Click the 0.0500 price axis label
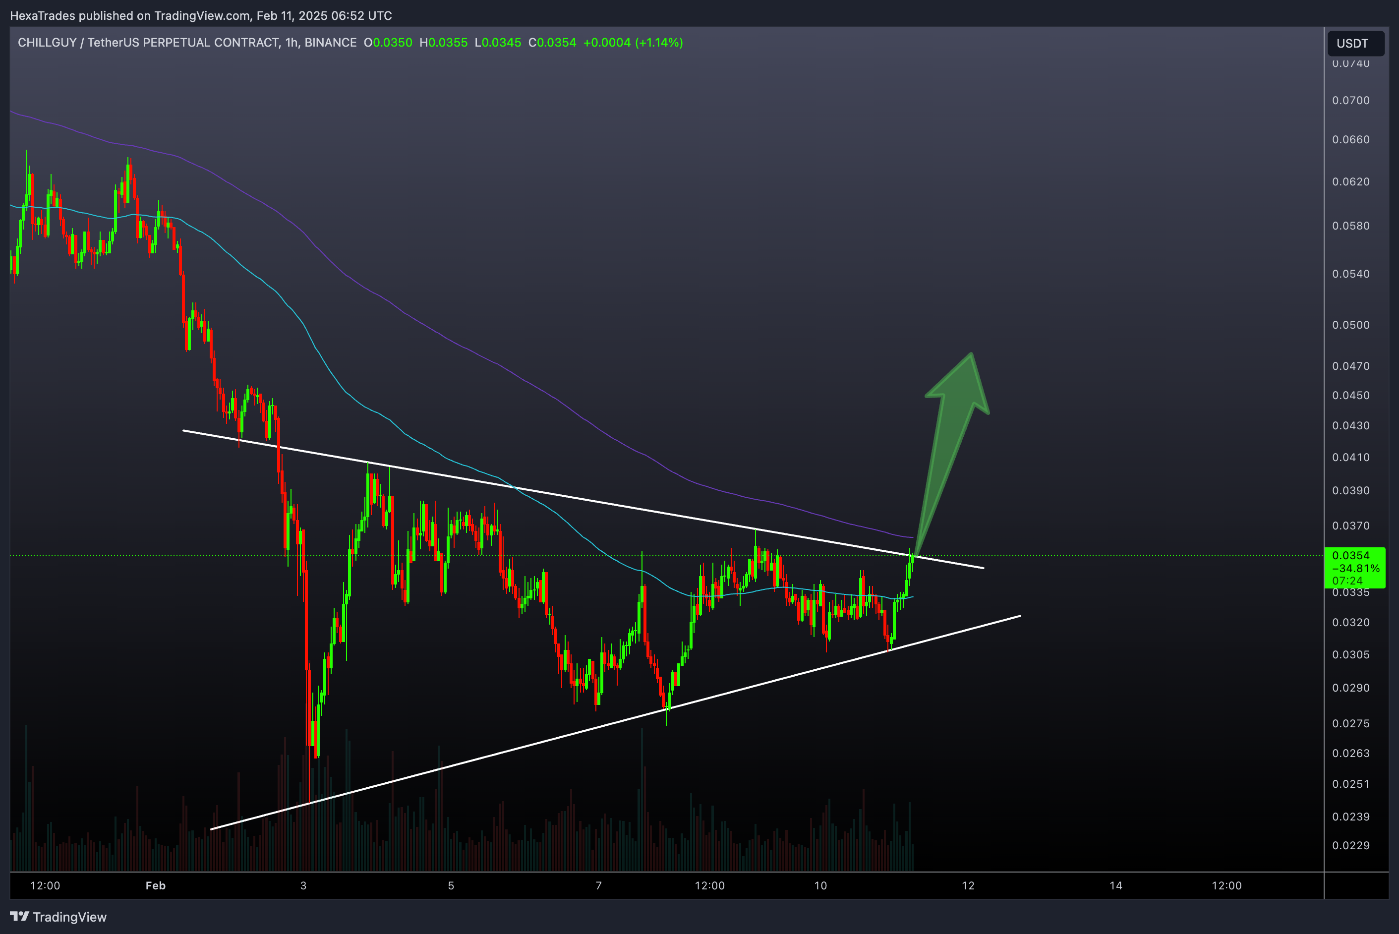1399x934 pixels. (1351, 325)
